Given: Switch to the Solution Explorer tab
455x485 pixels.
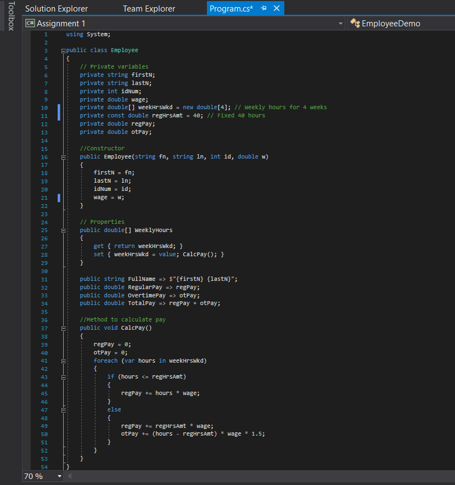Looking at the screenshot, I should [55, 8].
